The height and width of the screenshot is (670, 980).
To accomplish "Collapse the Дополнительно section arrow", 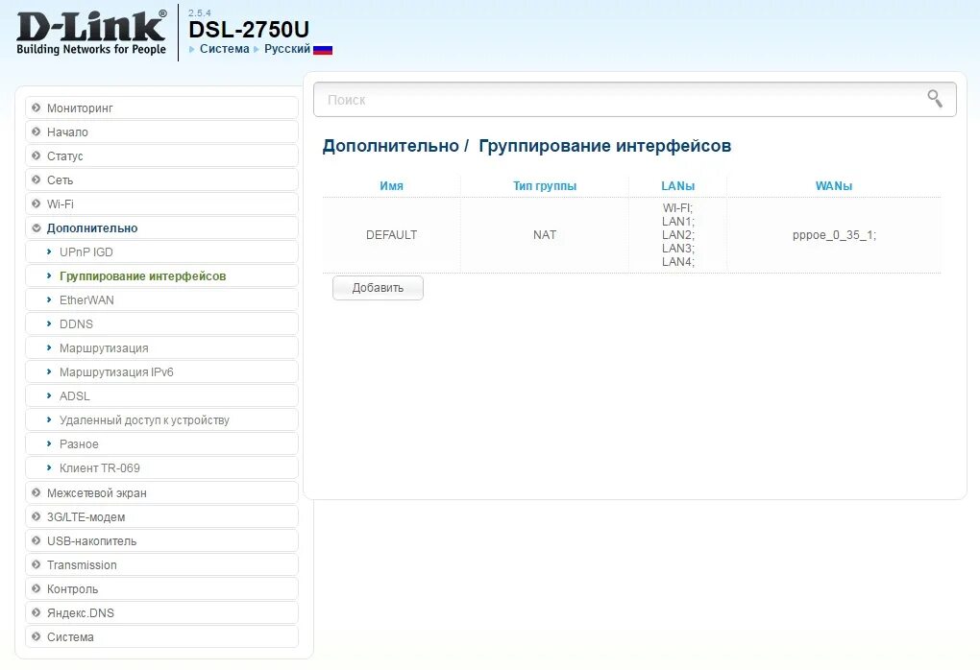I will tap(37, 227).
